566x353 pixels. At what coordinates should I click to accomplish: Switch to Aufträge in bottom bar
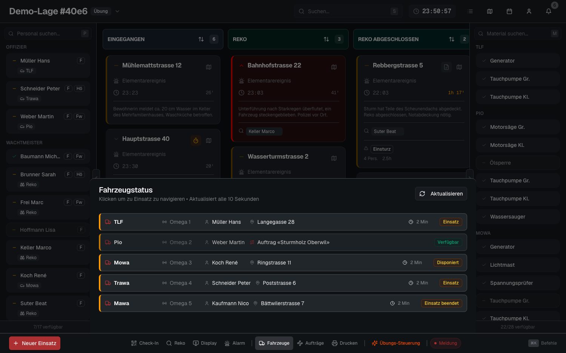(x=311, y=343)
